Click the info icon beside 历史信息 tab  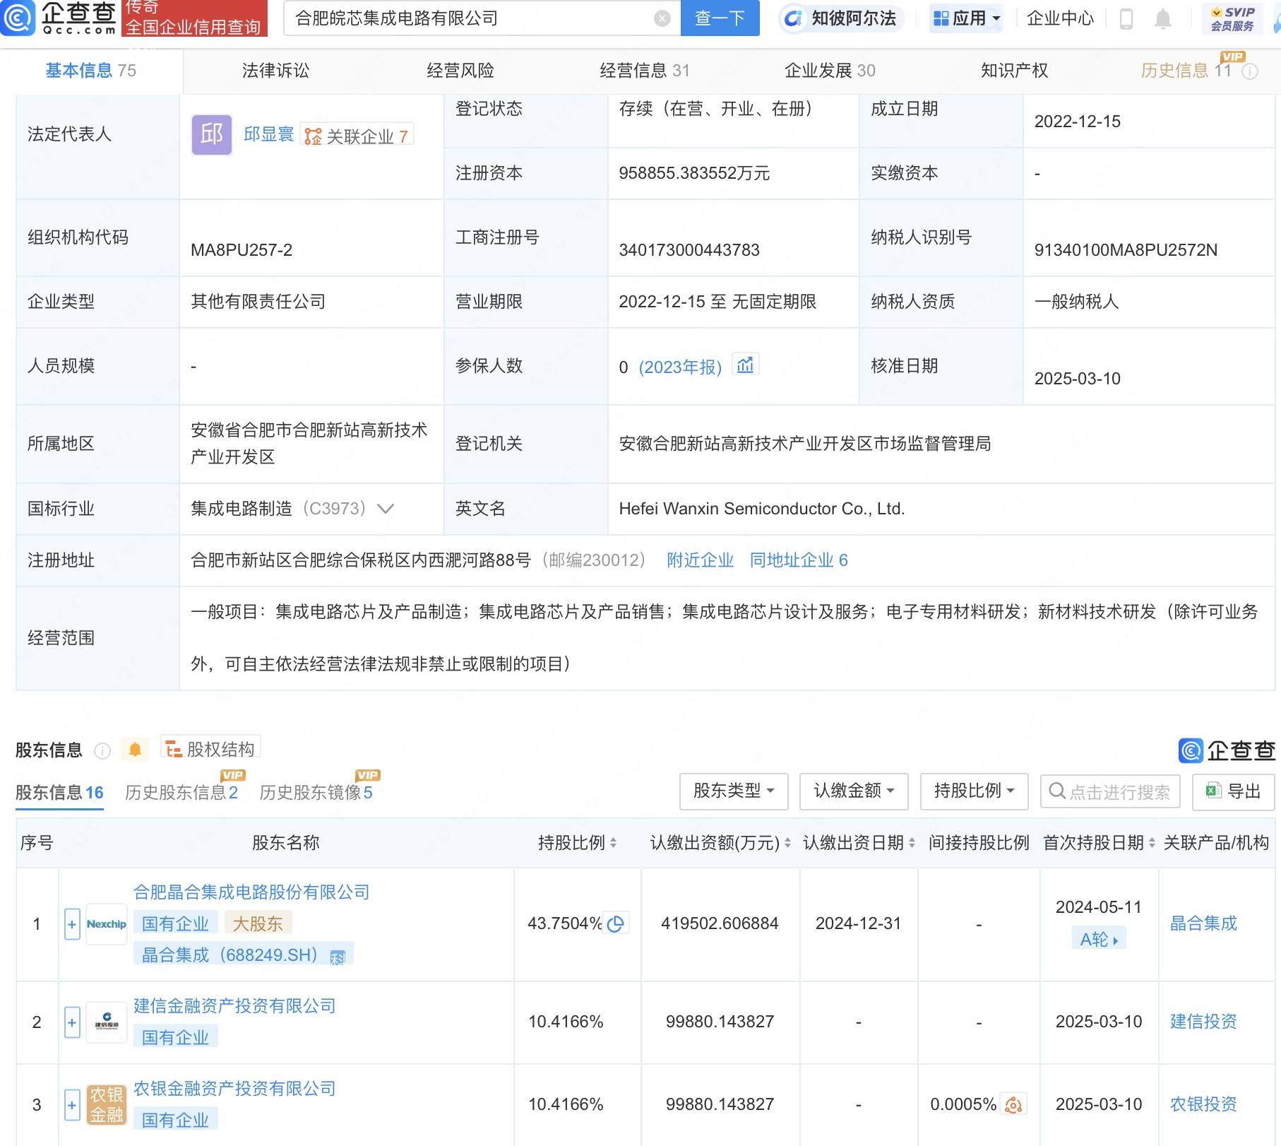coord(1250,71)
